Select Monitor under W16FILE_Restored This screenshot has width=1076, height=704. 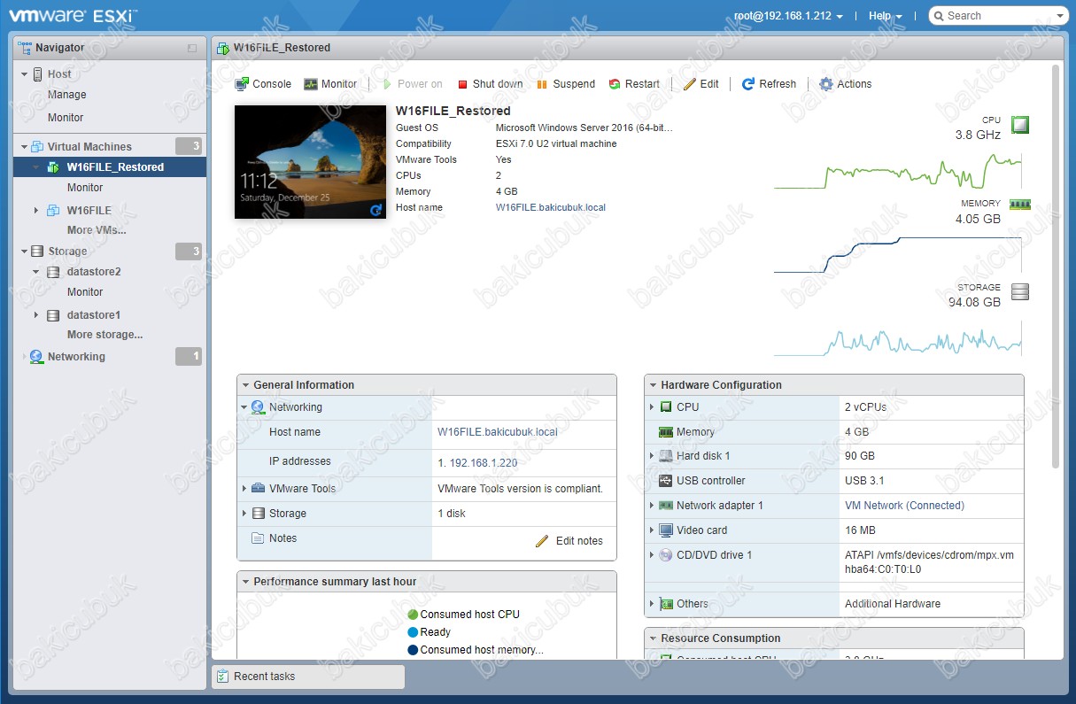[x=85, y=188]
